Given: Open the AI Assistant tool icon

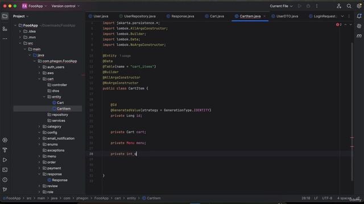Looking at the screenshot, I should click(x=359, y=26).
